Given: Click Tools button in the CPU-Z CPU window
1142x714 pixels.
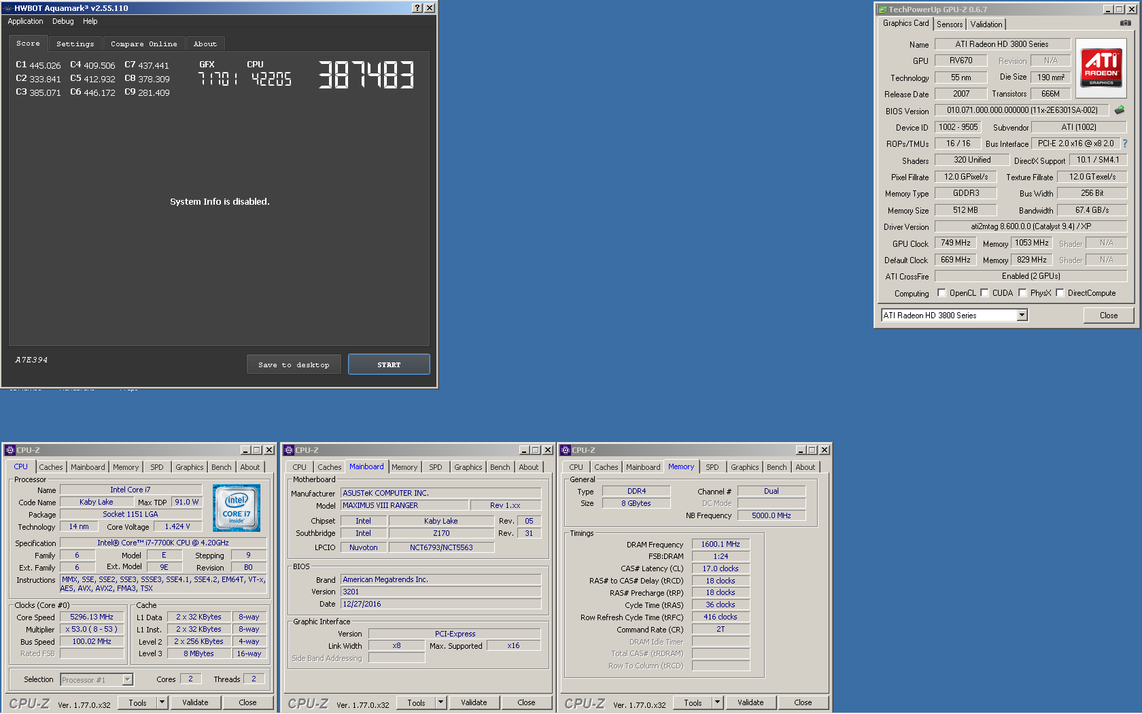Looking at the screenshot, I should 138,702.
